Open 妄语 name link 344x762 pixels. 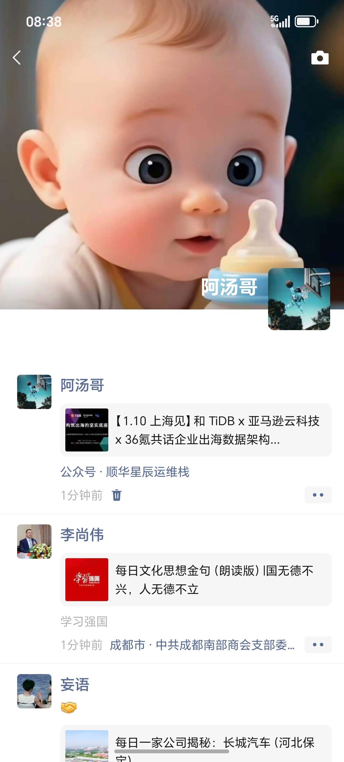[x=75, y=684]
